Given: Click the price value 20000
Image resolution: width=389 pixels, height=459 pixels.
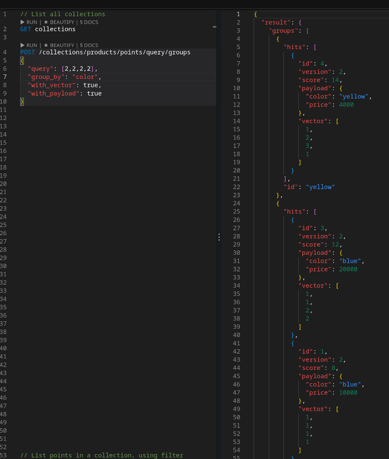Looking at the screenshot, I should coord(348,269).
